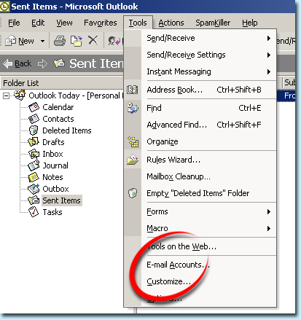Select the Sent Items folder icon in tree
Screen dimensions: 301x320
coord(34,200)
